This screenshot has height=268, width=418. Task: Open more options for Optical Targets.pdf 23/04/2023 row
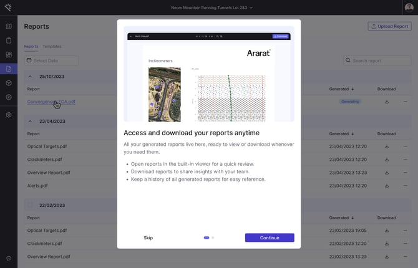click(405, 146)
